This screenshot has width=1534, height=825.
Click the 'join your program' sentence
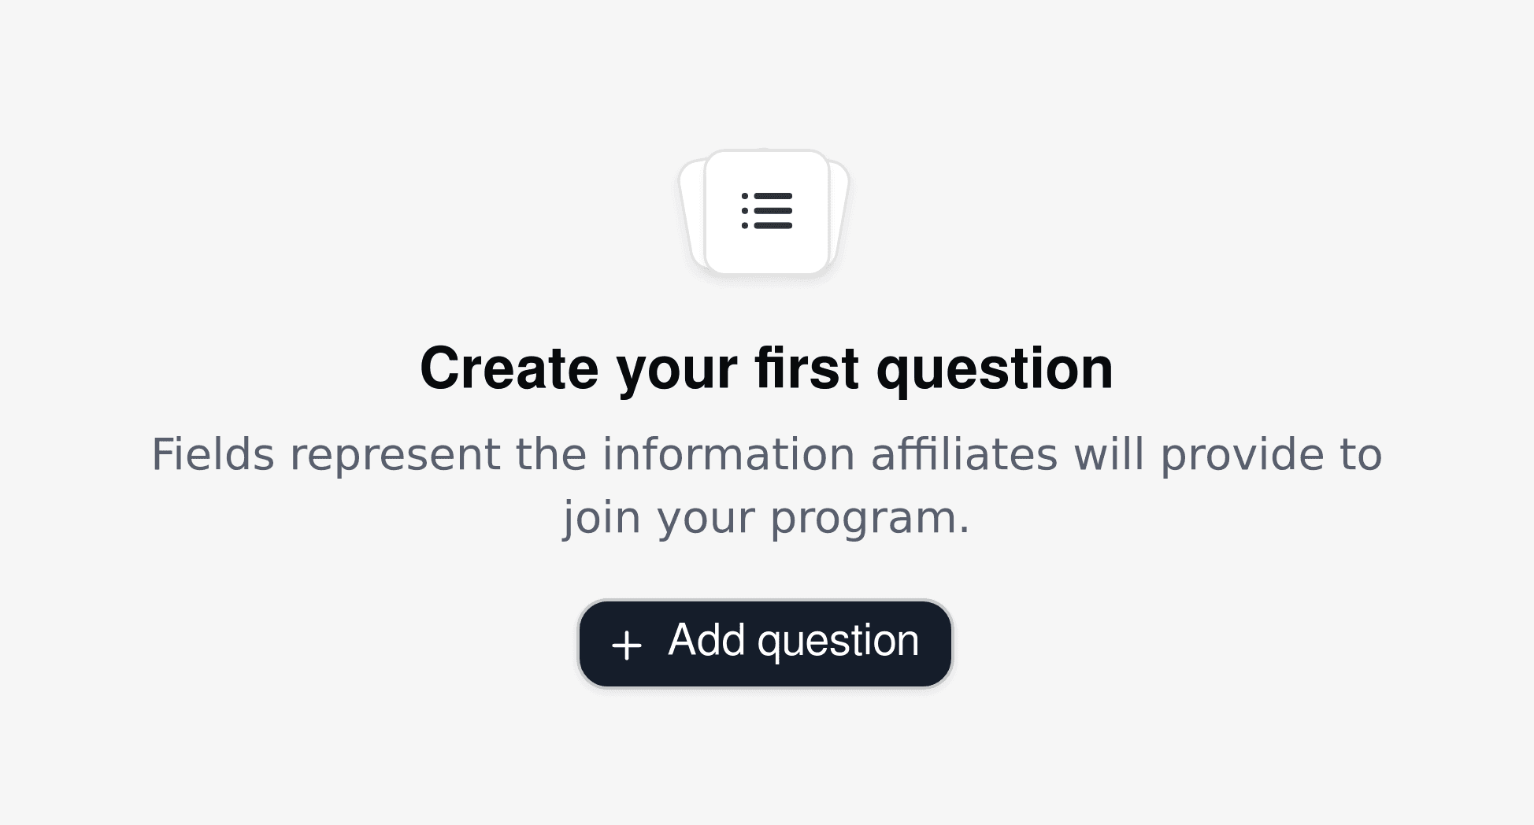766,518
